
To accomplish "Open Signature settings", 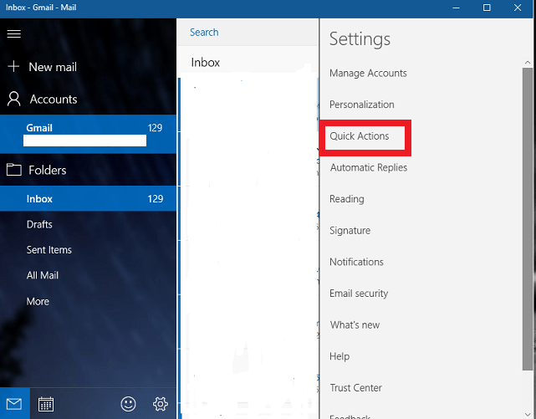I will (x=350, y=230).
